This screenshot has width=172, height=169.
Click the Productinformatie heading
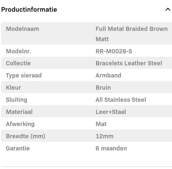tap(29, 9)
